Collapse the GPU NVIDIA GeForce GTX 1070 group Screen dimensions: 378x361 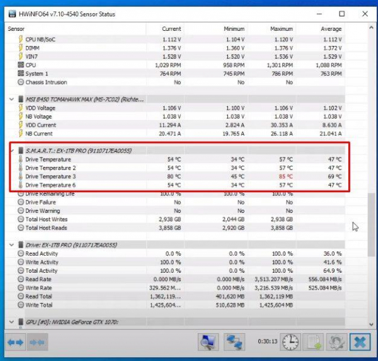pos(11,322)
